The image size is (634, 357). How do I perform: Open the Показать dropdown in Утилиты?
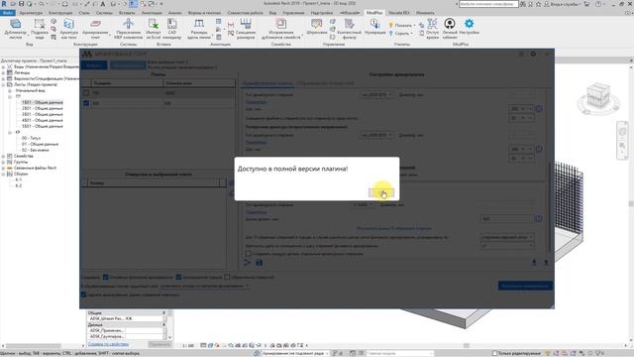pos(402,25)
